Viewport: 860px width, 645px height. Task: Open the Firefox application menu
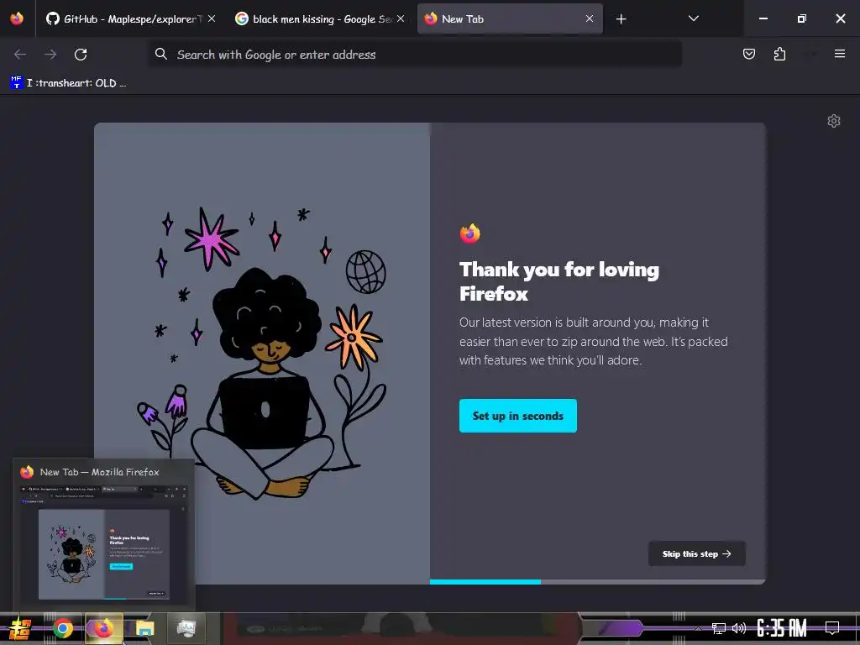(x=839, y=54)
